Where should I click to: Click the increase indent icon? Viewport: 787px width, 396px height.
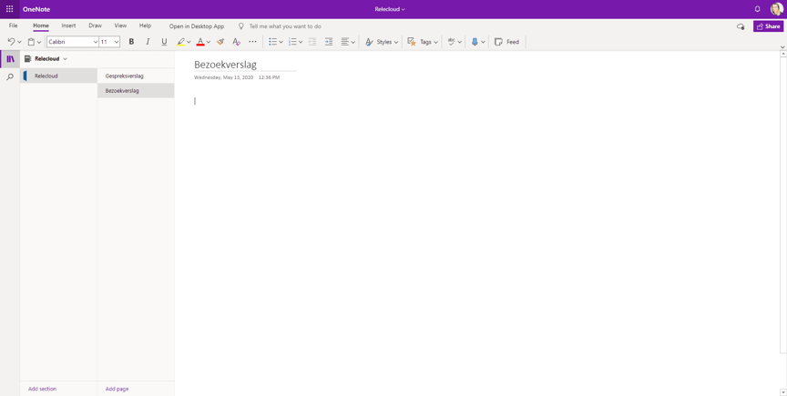[329, 42]
